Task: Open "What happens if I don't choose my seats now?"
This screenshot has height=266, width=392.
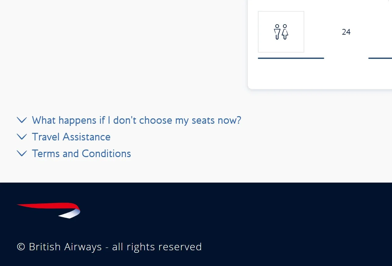Action: [136, 120]
